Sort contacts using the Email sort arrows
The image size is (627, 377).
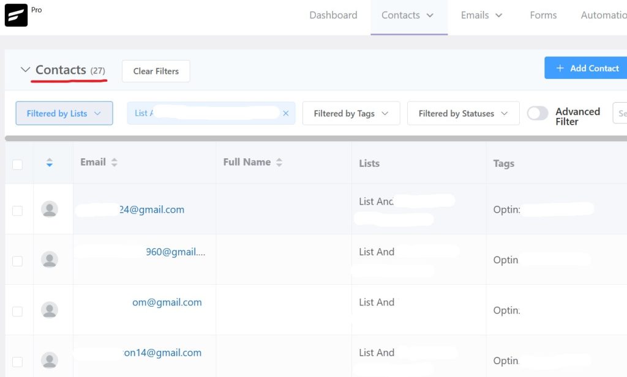pyautogui.click(x=113, y=162)
